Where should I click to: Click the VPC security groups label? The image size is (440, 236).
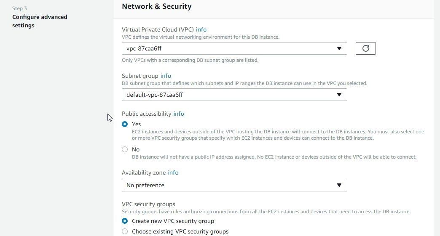click(x=148, y=204)
